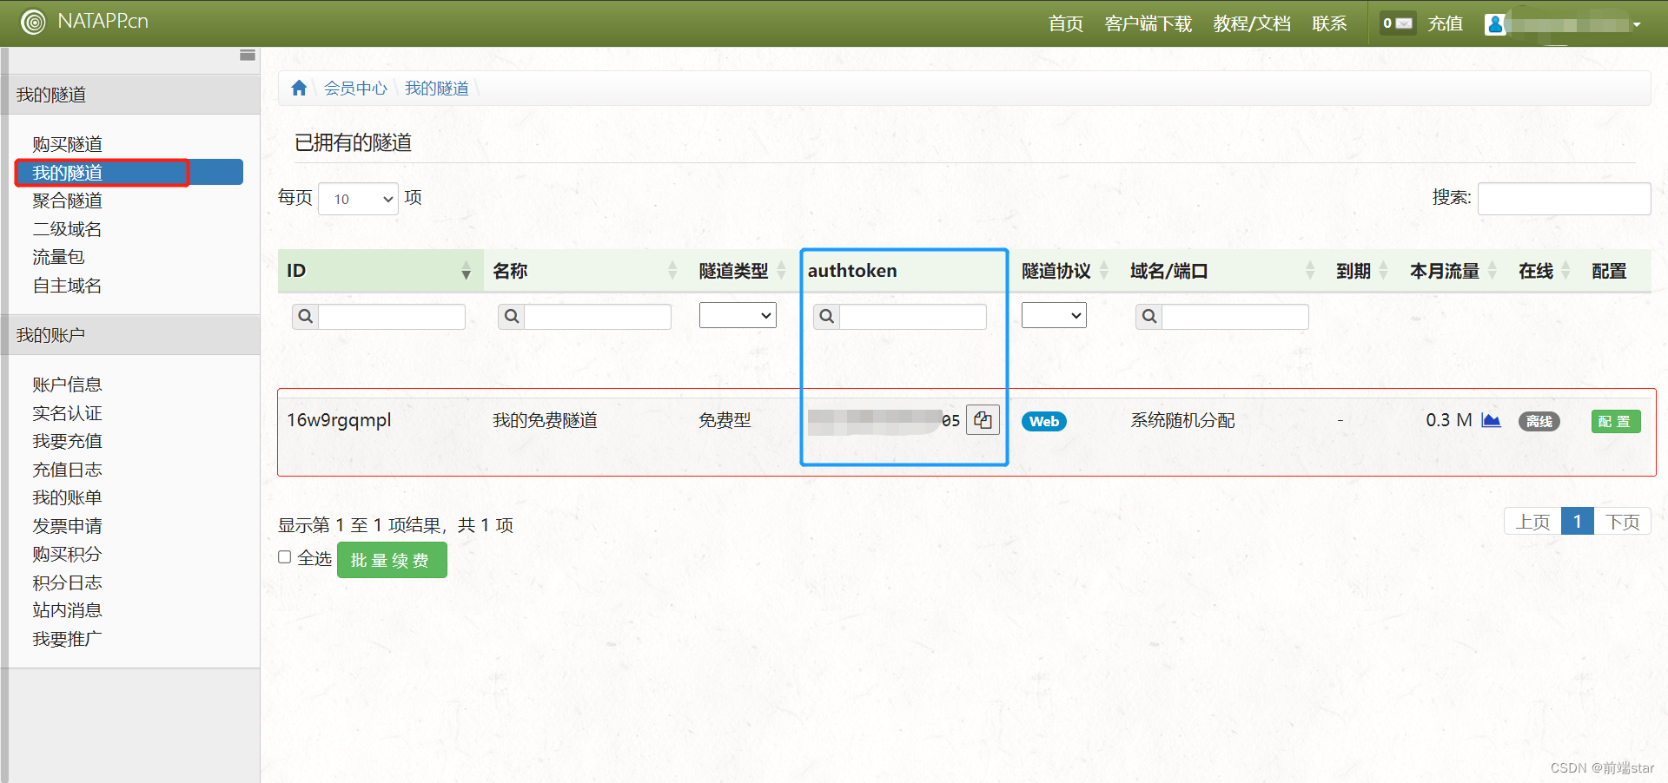Select 聚合隧道 in the sidebar
Image resolution: width=1668 pixels, height=783 pixels.
(68, 201)
